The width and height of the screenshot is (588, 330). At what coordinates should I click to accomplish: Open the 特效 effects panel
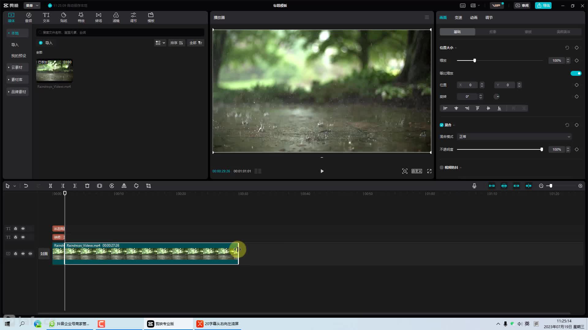[x=81, y=17]
